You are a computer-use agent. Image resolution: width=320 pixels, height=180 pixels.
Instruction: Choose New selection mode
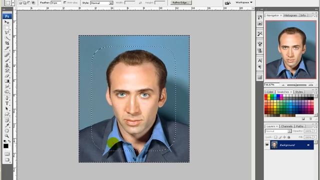20,3
